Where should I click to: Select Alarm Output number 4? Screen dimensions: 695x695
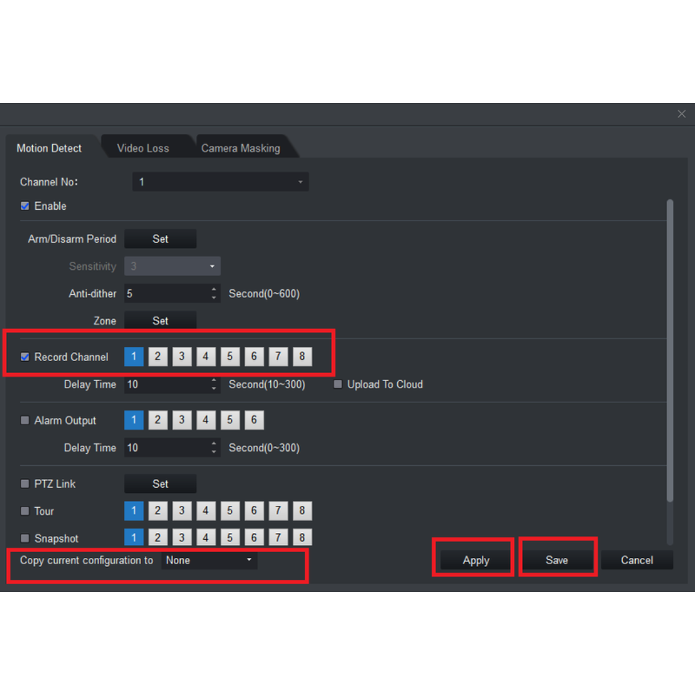point(206,420)
